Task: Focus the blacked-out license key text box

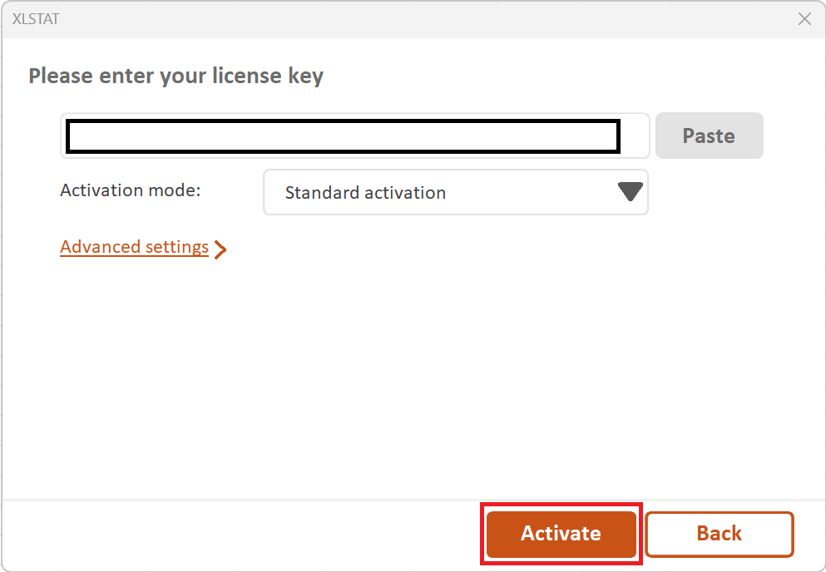Action: pos(343,137)
